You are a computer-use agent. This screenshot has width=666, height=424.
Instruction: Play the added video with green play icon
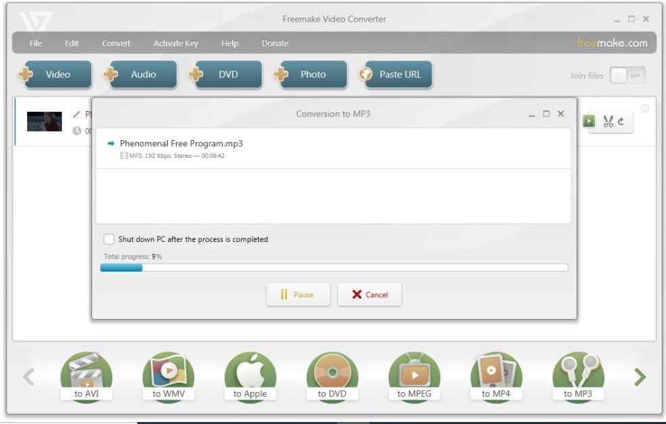coord(589,121)
